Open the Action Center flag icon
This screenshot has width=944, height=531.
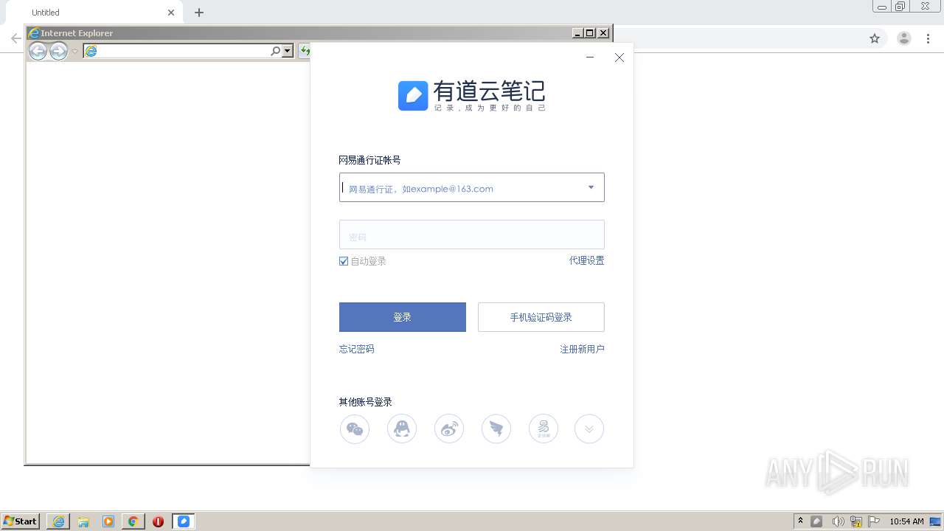coord(874,521)
